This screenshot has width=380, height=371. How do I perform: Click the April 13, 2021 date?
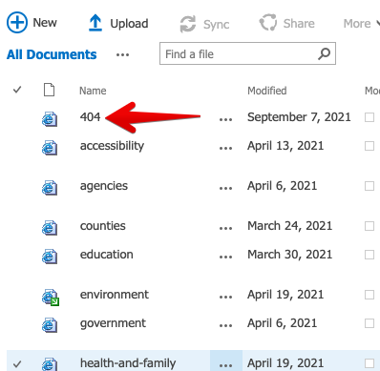285,146
